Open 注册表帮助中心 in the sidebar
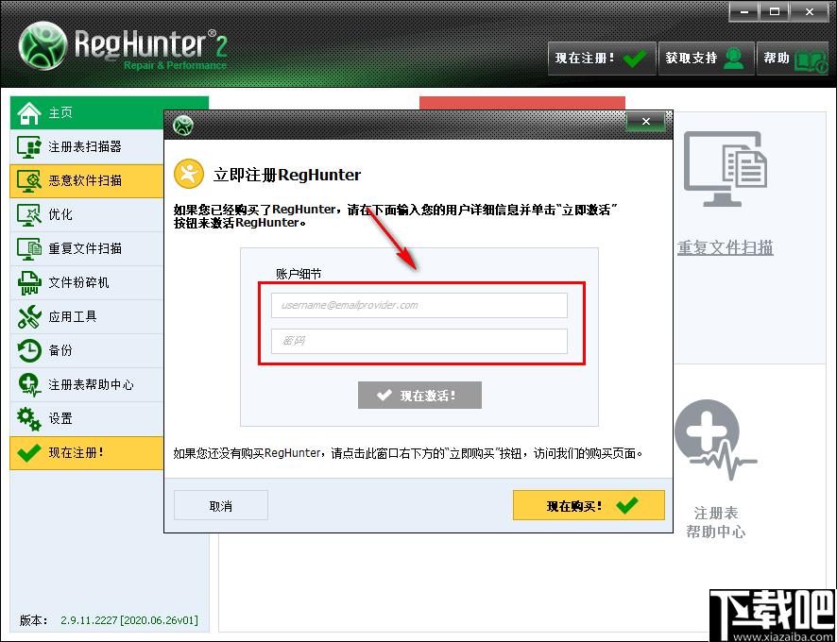837x642 pixels. click(x=87, y=385)
